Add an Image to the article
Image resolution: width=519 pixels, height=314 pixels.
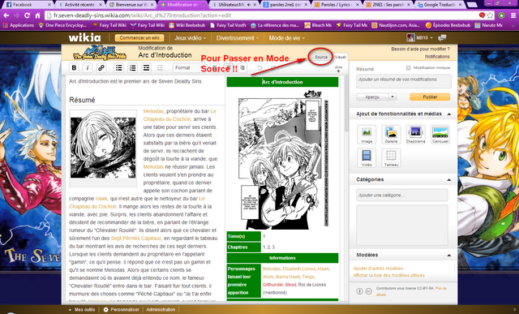pyautogui.click(x=367, y=134)
